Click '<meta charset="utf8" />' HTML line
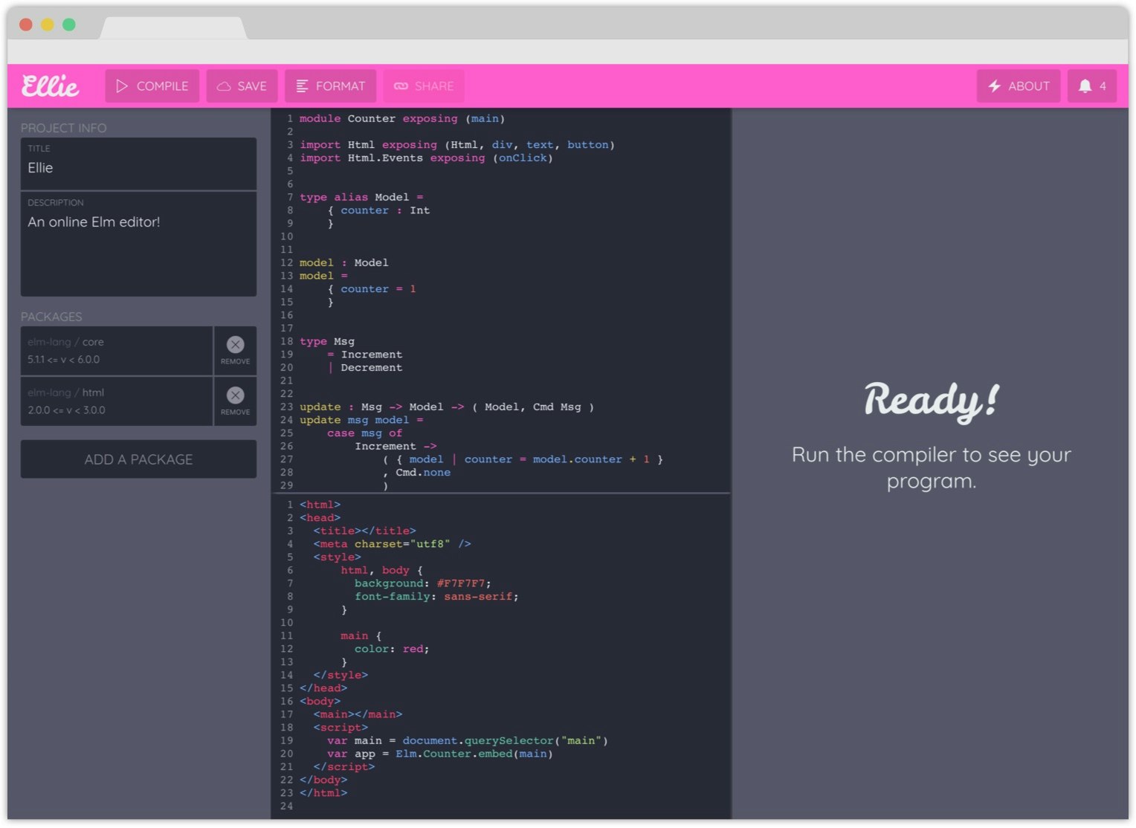The height and width of the screenshot is (828, 1136). (392, 544)
